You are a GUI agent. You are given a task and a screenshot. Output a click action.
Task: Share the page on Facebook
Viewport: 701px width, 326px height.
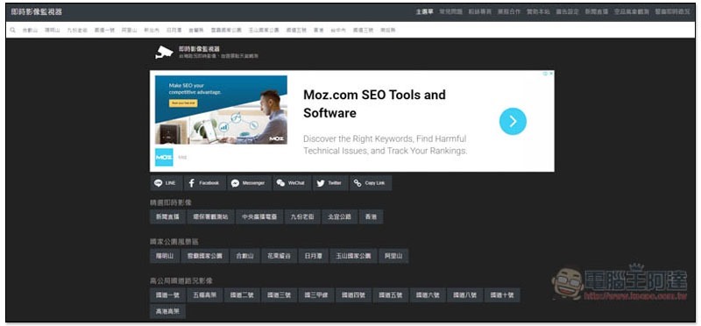(x=204, y=183)
